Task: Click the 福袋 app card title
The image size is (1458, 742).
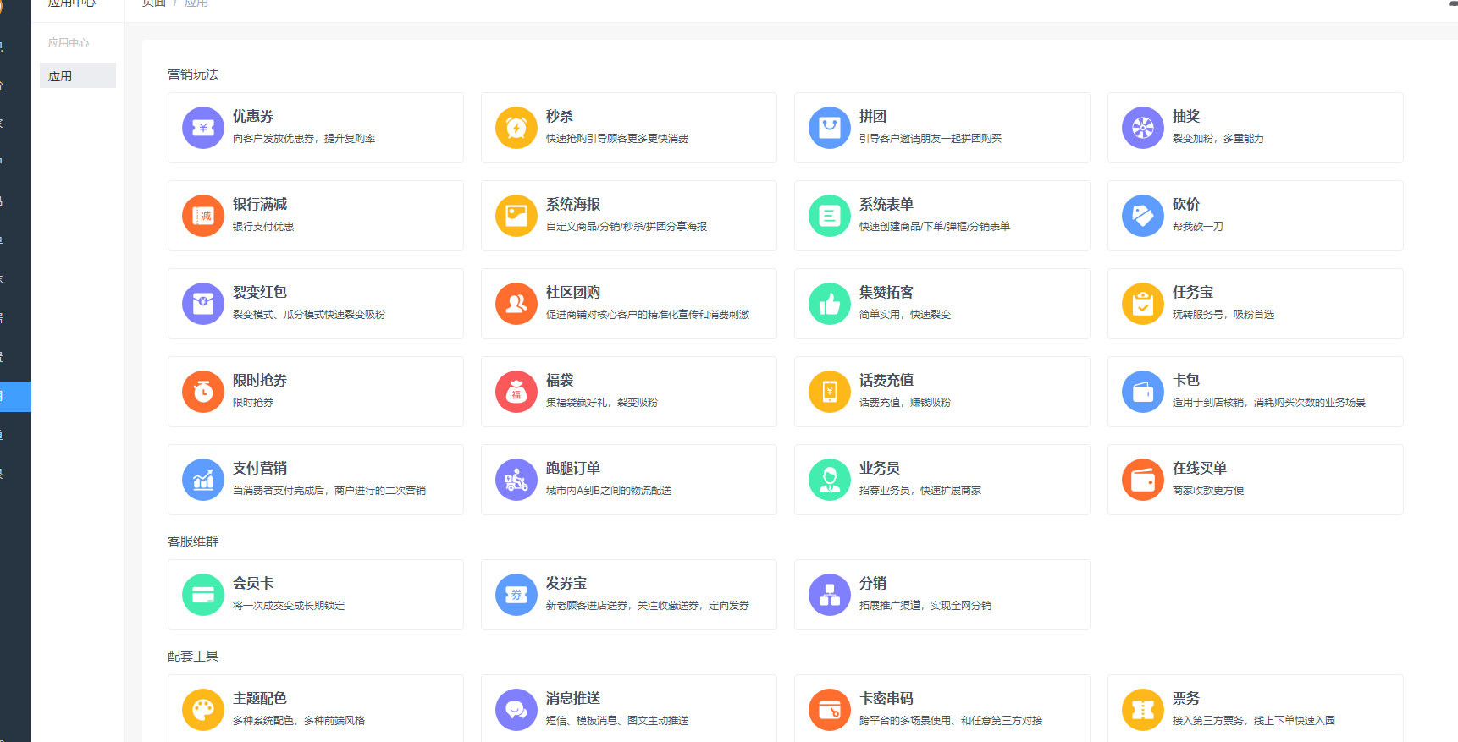Action: [x=560, y=380]
